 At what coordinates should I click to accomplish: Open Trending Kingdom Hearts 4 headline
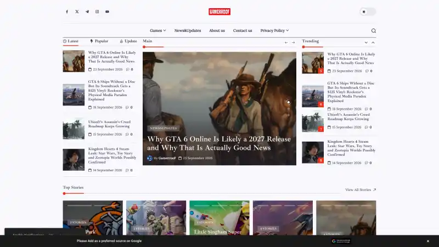tap(351, 148)
